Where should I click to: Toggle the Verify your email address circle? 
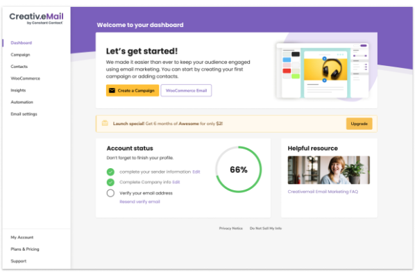point(110,193)
